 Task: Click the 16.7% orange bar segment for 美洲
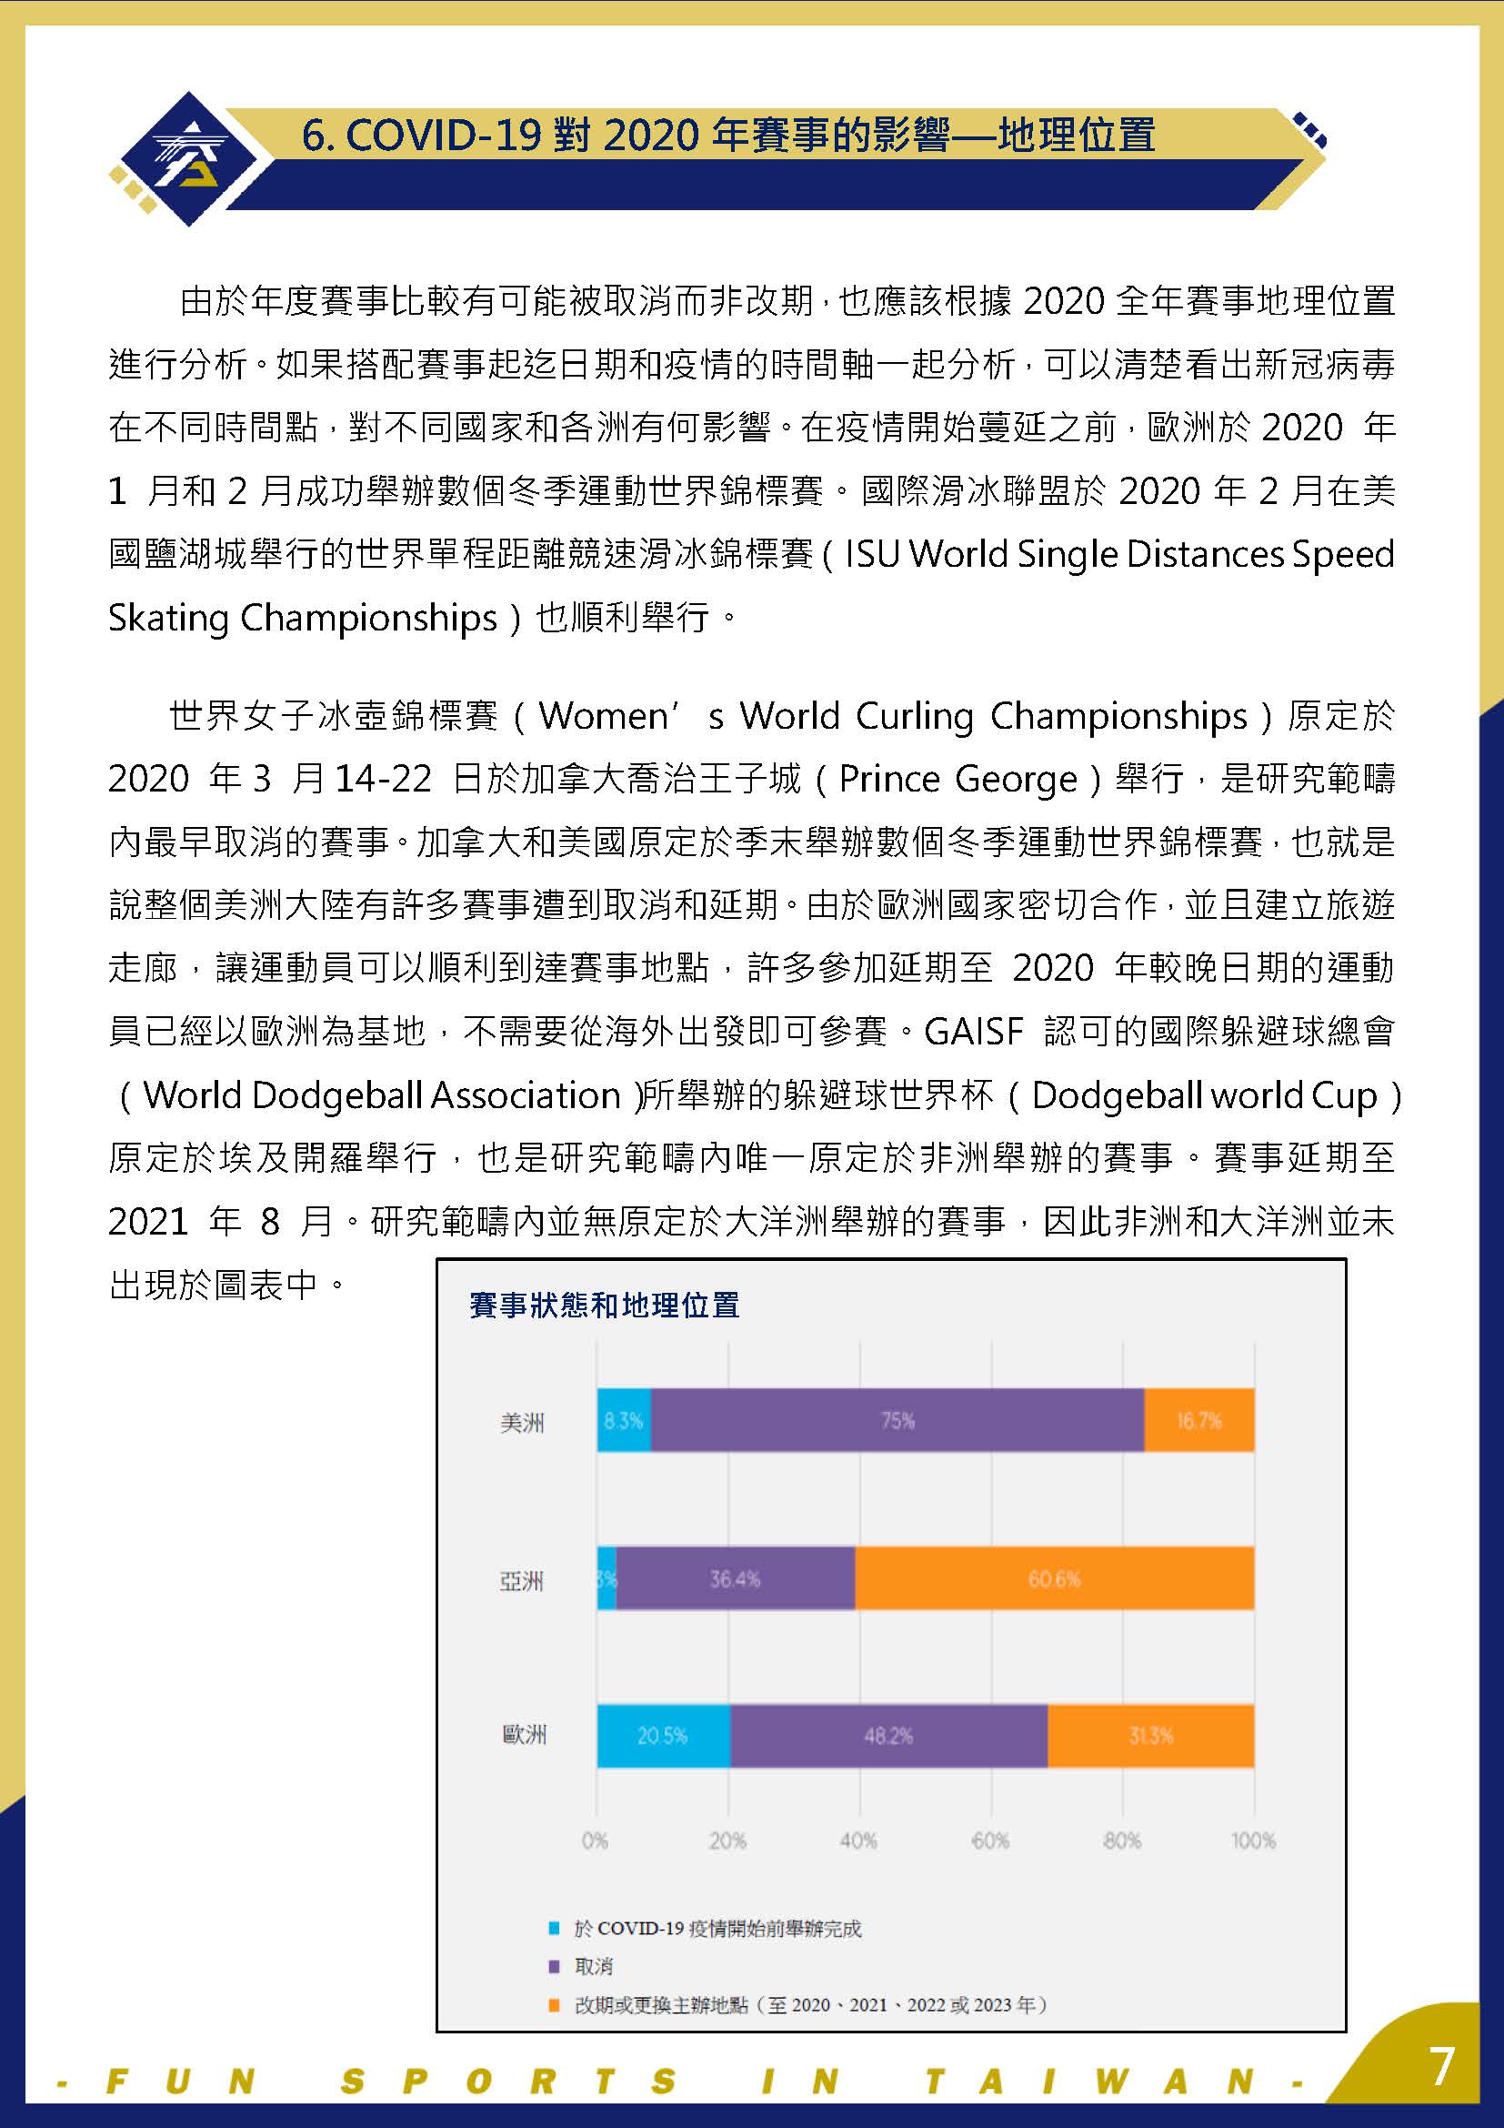(x=1199, y=1420)
